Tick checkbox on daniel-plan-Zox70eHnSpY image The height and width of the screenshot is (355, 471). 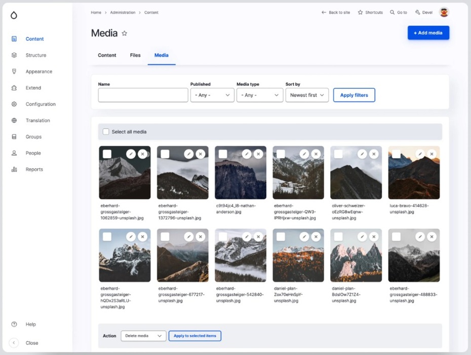point(281,237)
